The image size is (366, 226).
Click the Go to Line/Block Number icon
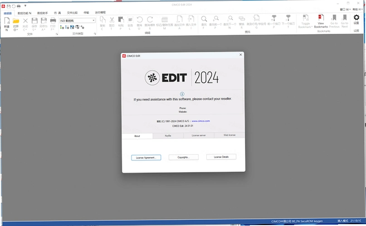pyautogui.click(x=256, y=19)
